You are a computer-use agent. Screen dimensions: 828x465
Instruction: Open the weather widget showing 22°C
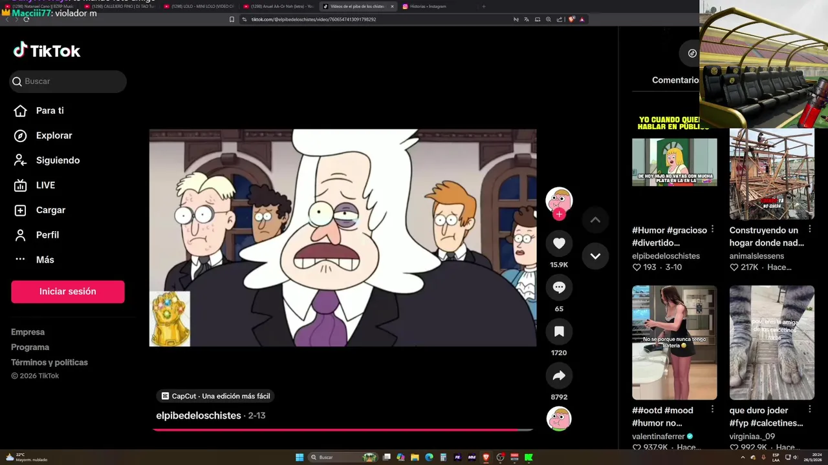[x=26, y=457]
